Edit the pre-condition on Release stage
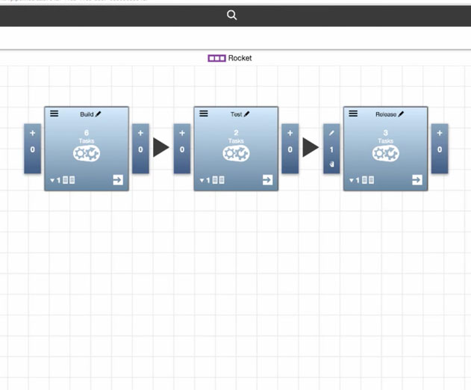The width and height of the screenshot is (471, 390). click(x=331, y=133)
